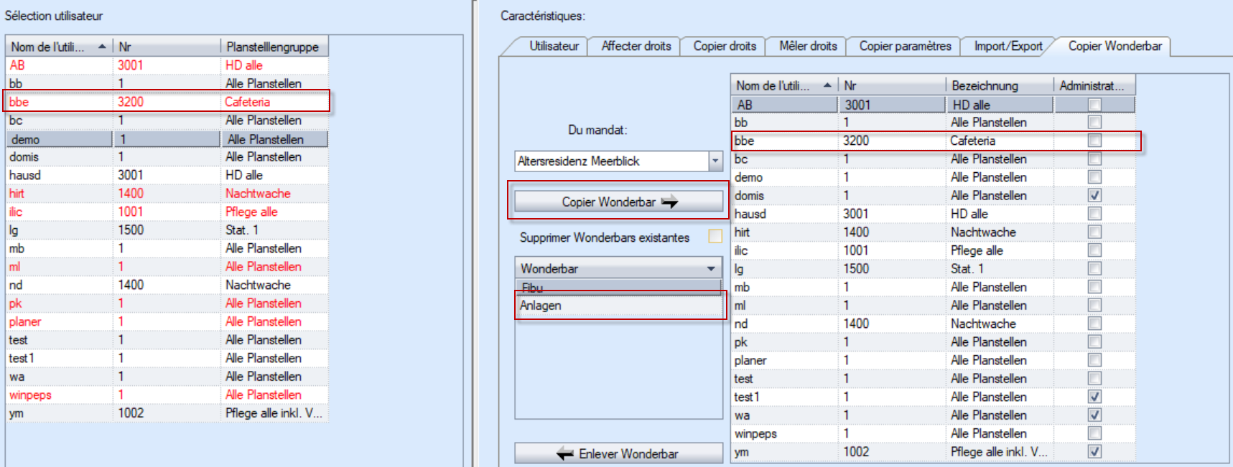This screenshot has height=467, width=1233.
Task: Click the Enlever Wonderbar button
Action: tap(618, 454)
